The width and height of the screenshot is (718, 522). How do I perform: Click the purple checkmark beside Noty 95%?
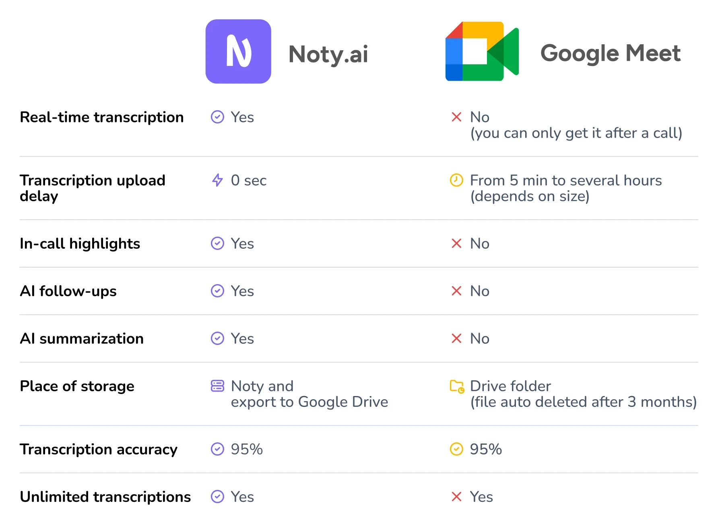pyautogui.click(x=217, y=449)
